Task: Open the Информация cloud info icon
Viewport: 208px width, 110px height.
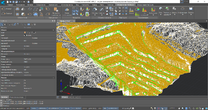Action: (182, 9)
